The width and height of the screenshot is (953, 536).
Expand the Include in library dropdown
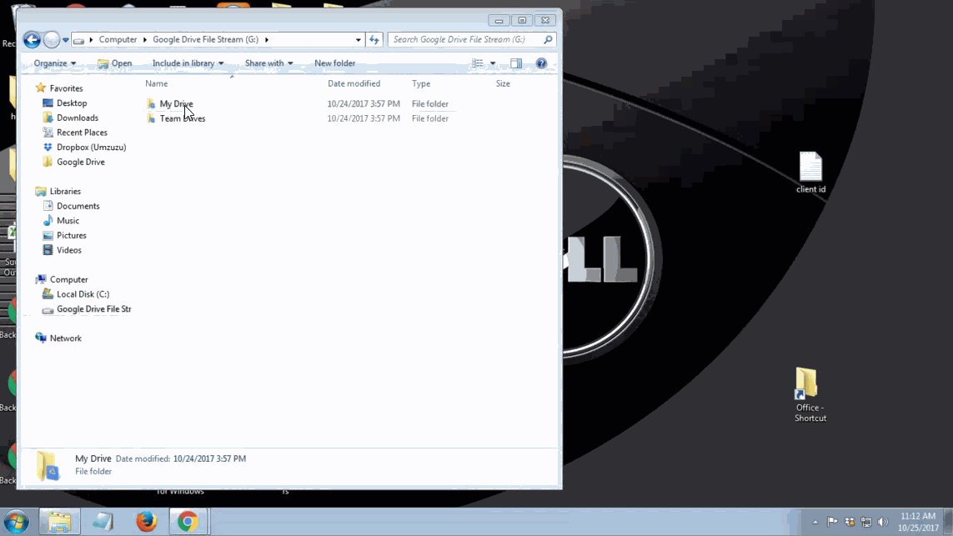pos(185,63)
